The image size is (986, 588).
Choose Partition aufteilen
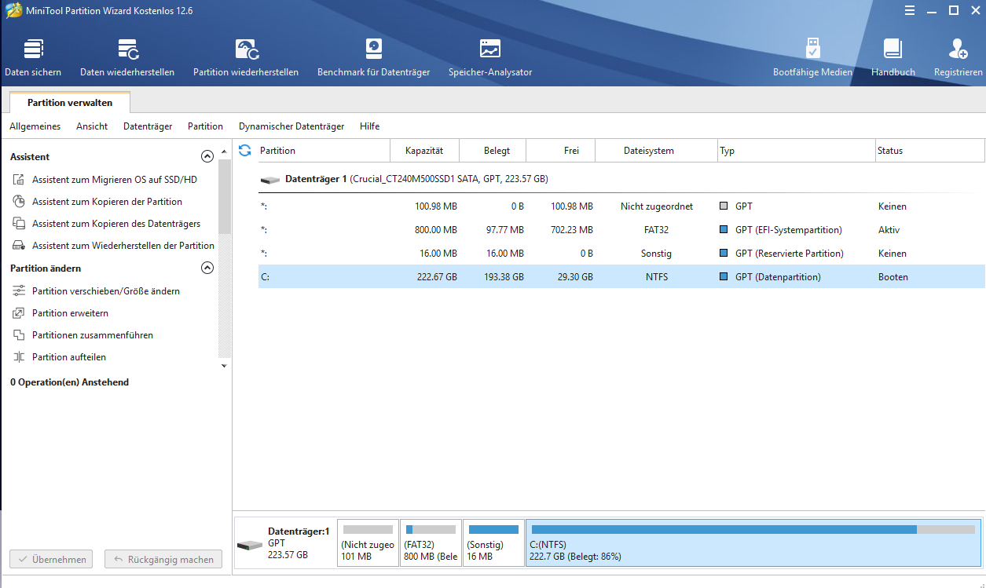point(69,357)
